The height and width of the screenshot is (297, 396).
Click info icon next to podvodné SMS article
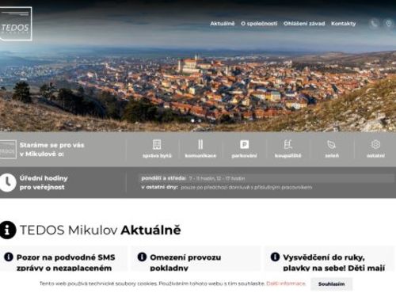[x=9, y=257]
